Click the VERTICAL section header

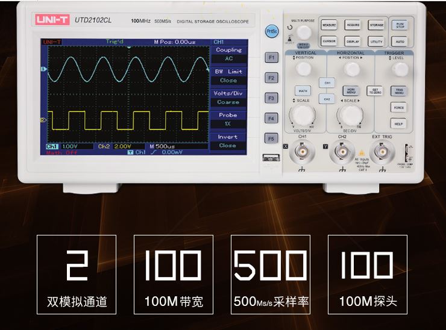306,53
